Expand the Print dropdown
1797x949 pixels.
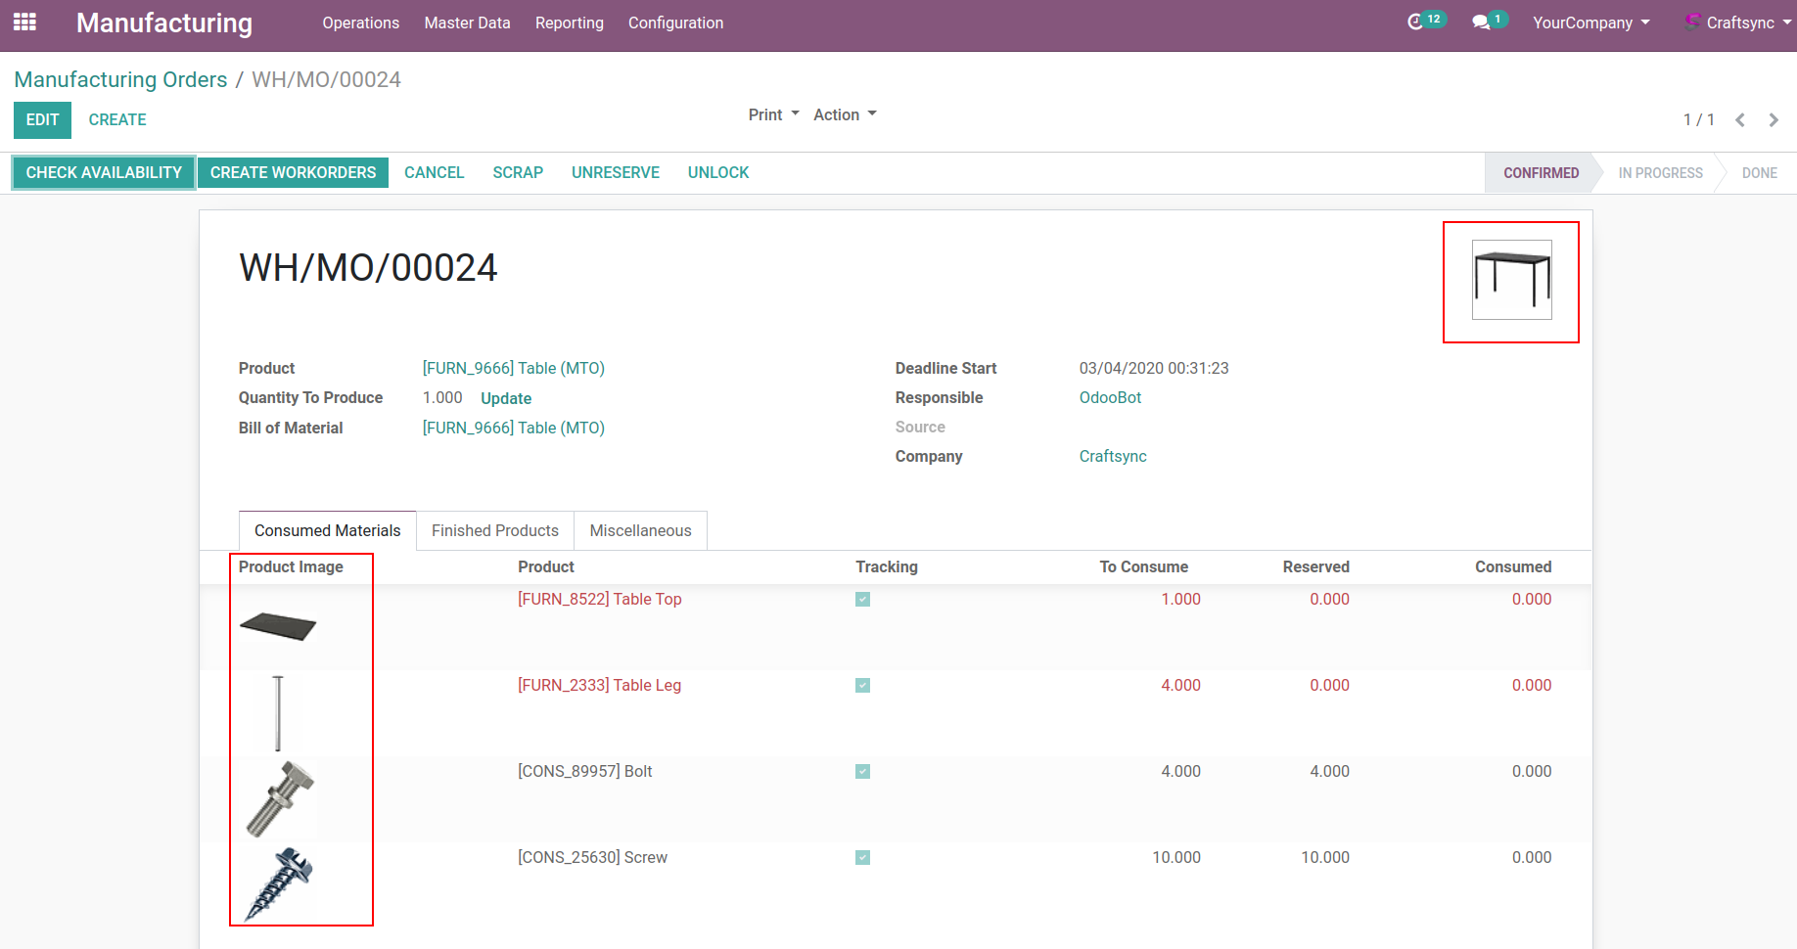773,114
